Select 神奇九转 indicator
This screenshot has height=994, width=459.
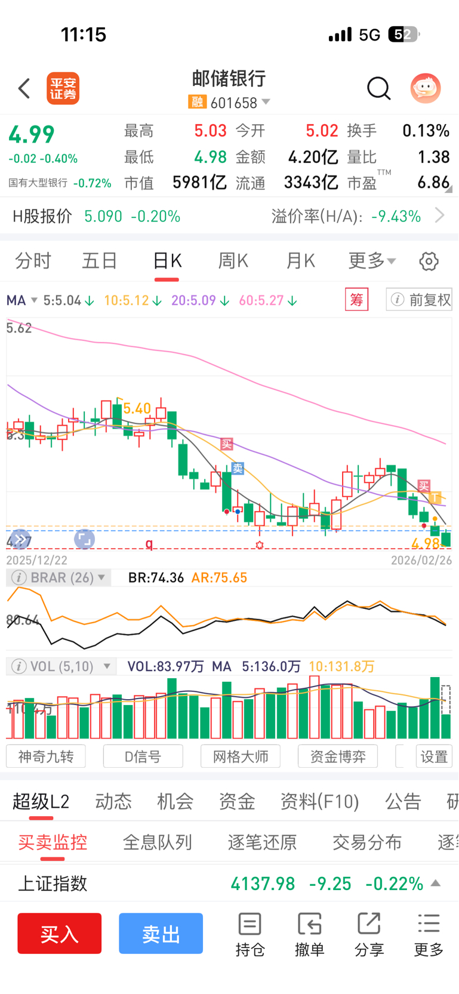tap(46, 756)
